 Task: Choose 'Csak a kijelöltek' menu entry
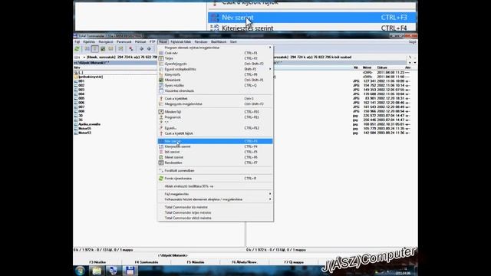pyautogui.click(x=215, y=99)
